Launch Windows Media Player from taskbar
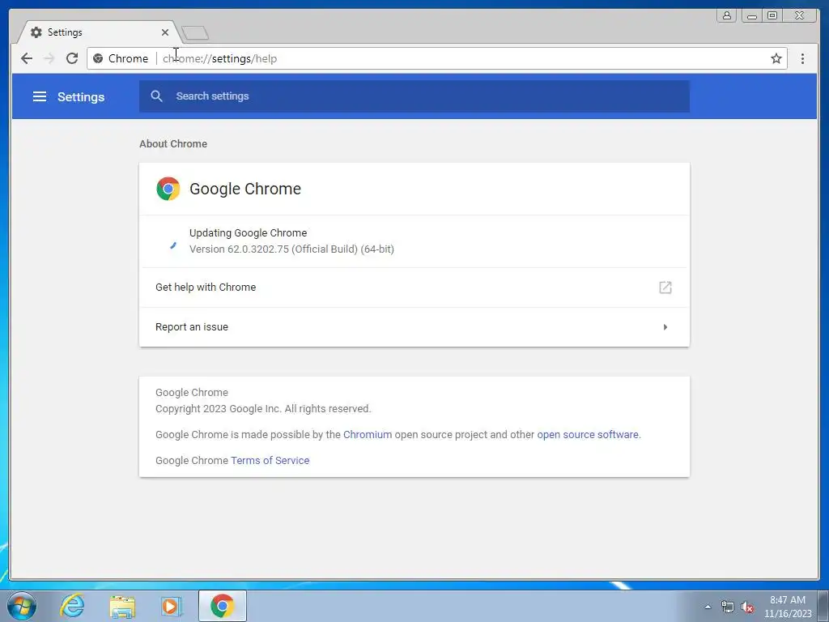This screenshot has height=622, width=829. (172, 606)
